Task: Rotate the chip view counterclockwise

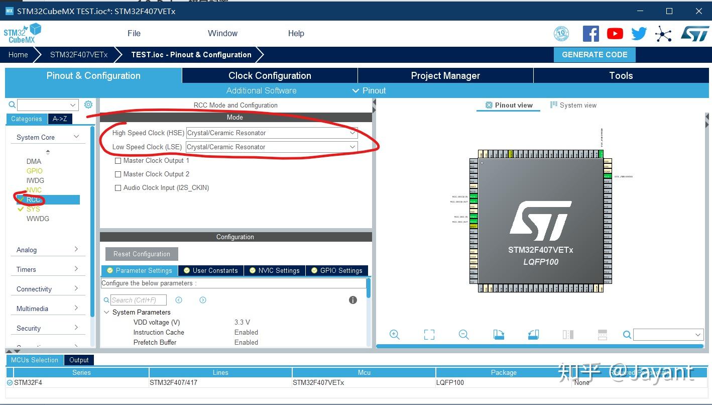Action: point(533,334)
